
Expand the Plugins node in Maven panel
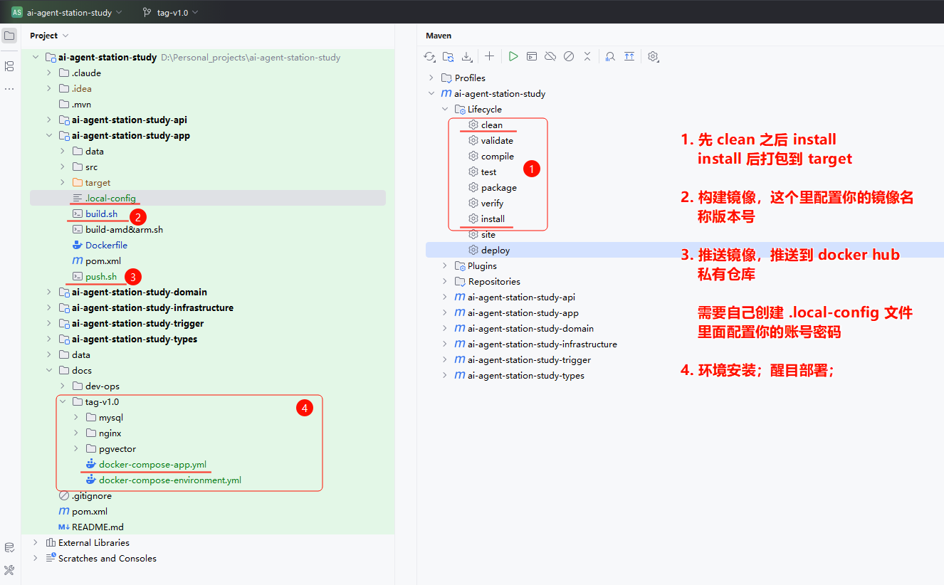(x=444, y=266)
